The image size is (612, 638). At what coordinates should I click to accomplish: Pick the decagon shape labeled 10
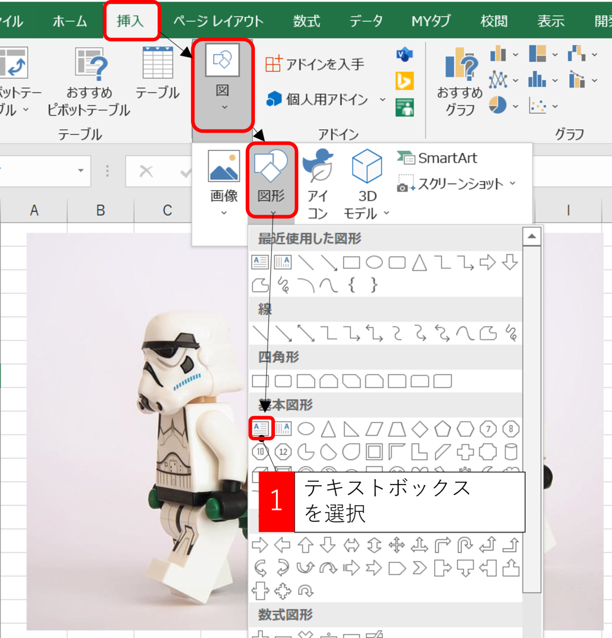point(261,452)
